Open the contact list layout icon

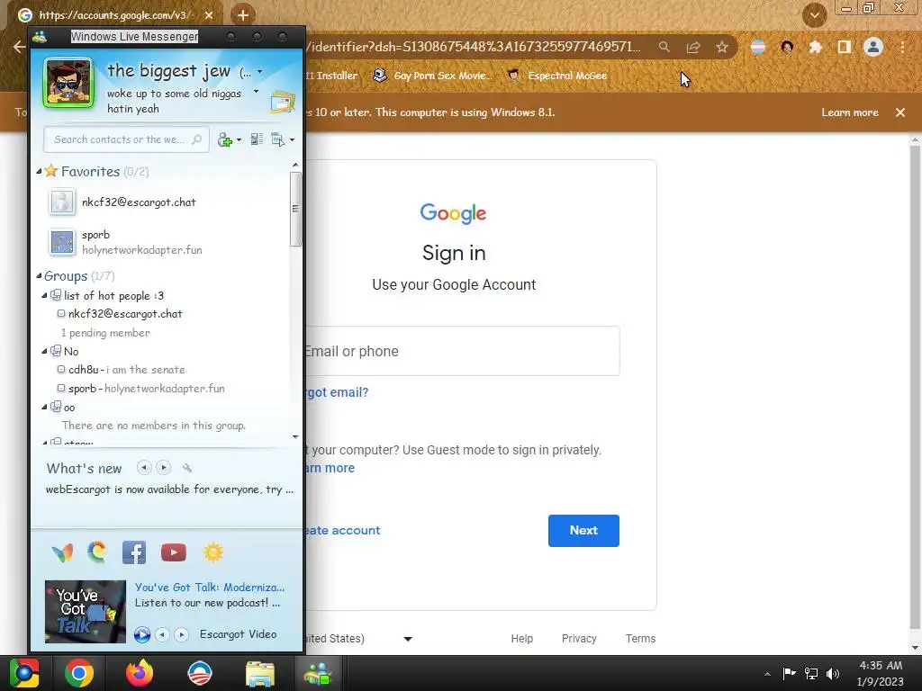tap(257, 139)
